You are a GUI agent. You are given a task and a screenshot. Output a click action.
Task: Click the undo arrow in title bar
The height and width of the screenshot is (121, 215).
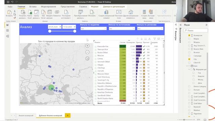(x=12, y=2)
